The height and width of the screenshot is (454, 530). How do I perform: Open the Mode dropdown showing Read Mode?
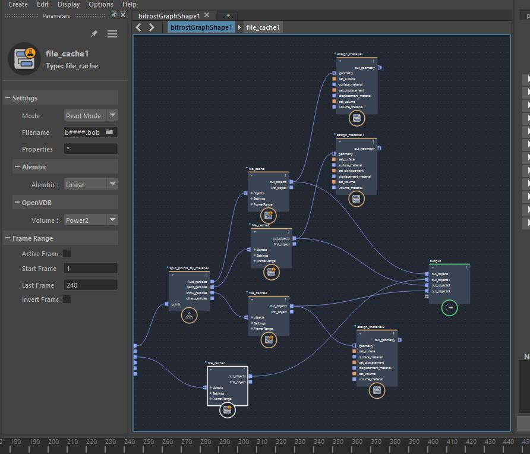point(90,116)
